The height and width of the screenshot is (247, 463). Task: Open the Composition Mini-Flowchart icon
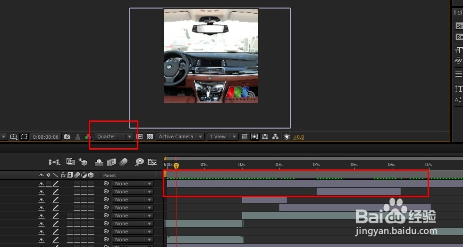(x=54, y=162)
